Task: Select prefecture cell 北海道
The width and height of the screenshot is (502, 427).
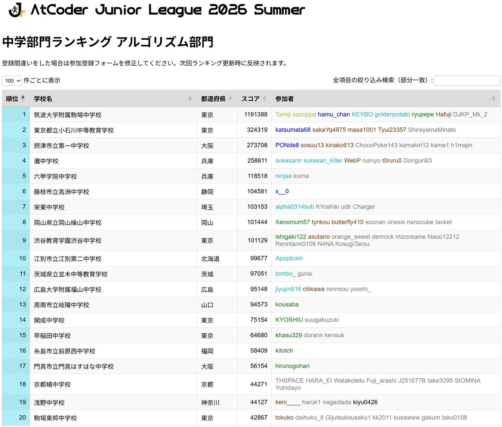Action: 210,259
